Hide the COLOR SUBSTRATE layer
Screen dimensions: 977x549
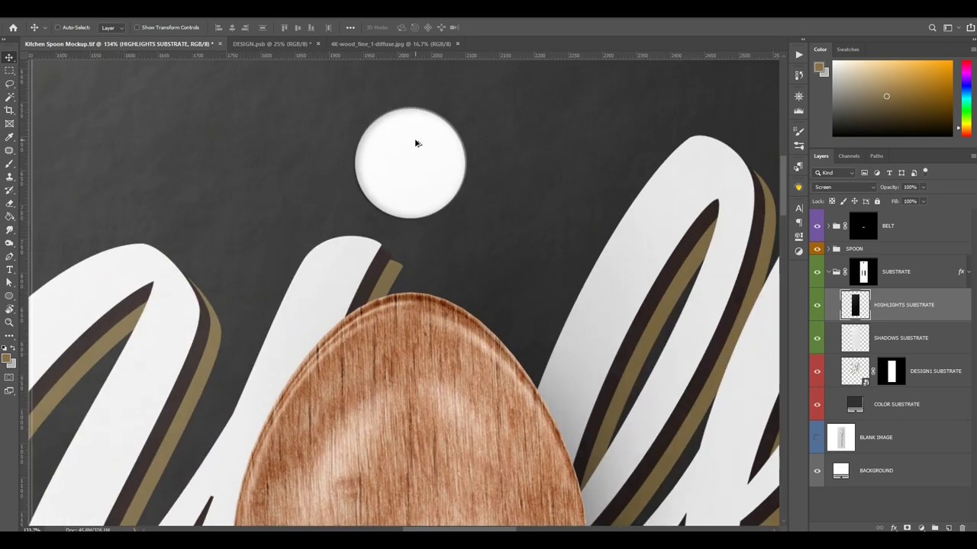[817, 404]
